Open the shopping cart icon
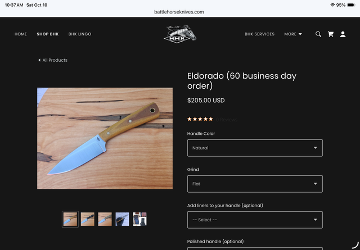The width and height of the screenshot is (360, 250). 331,34
